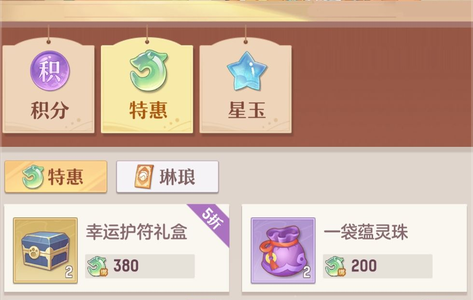Switch to the 特惠 sub-category button
Screen dimensions: 473x300
click(56, 177)
